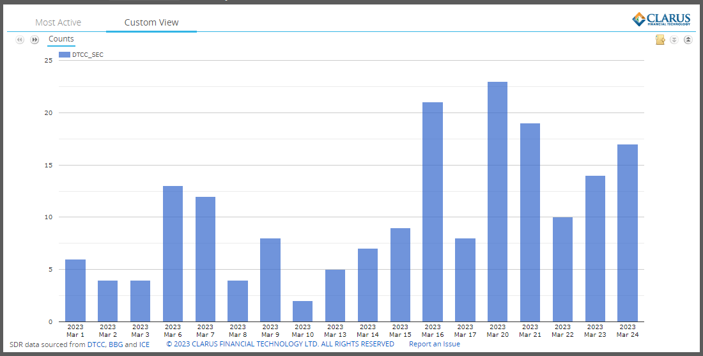This screenshot has height=356, width=703.
Task: Open the DTCC data source link
Action: point(97,344)
